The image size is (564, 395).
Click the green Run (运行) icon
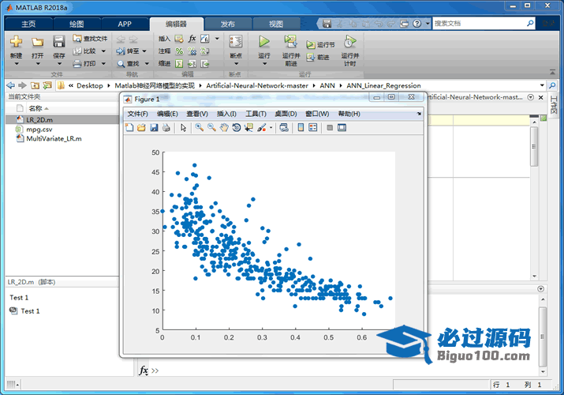[x=264, y=41]
